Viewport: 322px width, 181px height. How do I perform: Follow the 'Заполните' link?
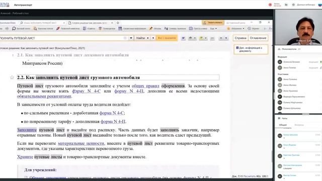click(27, 130)
